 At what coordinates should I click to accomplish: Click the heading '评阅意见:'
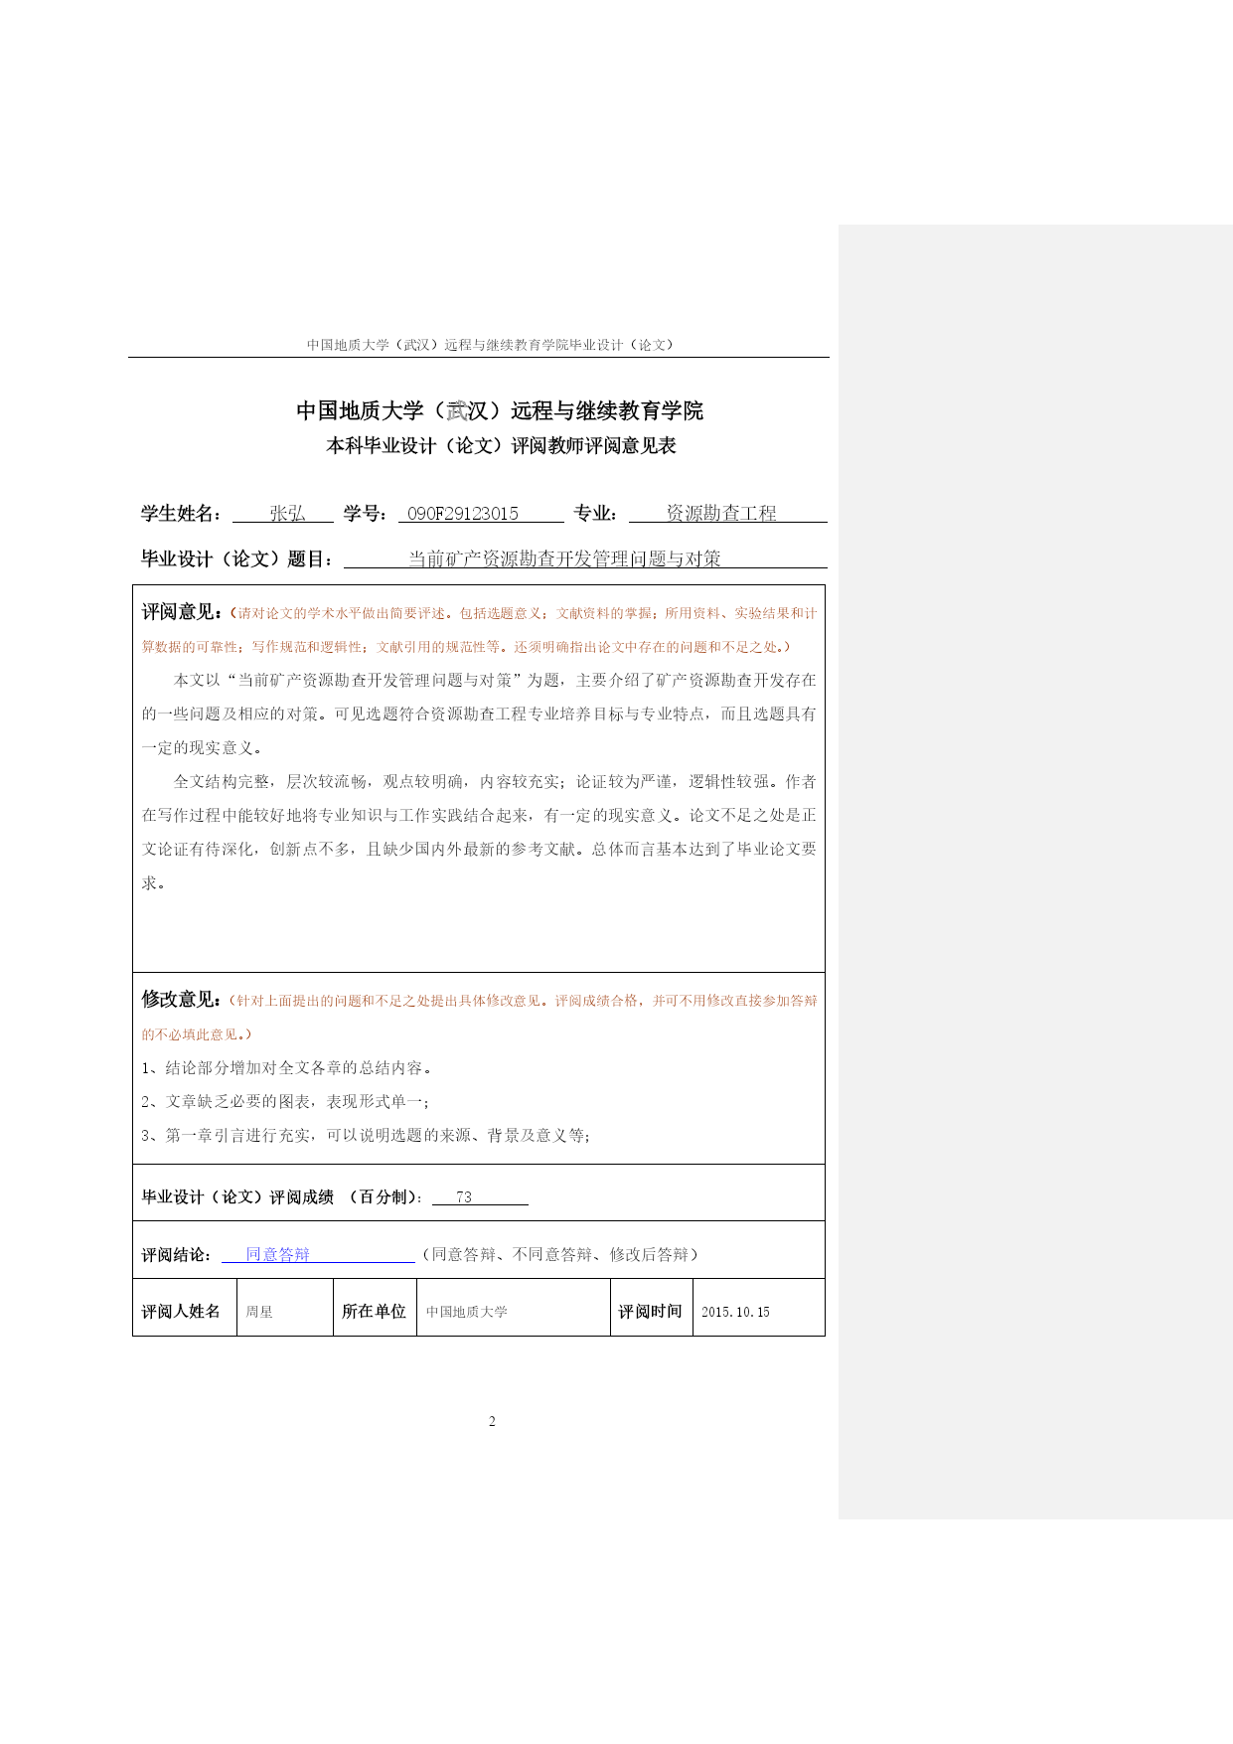pos(180,612)
